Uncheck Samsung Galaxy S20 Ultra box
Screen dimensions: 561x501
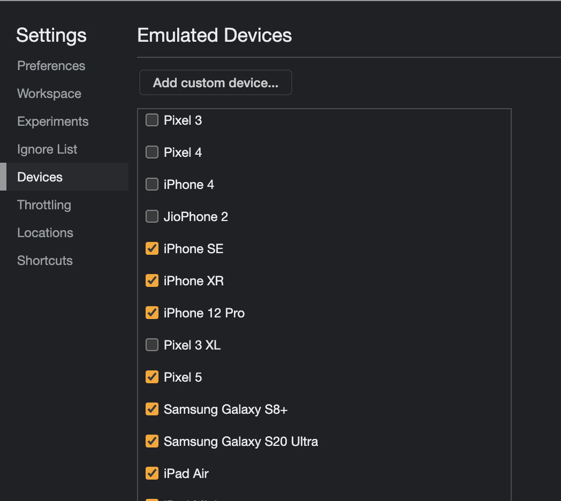152,441
